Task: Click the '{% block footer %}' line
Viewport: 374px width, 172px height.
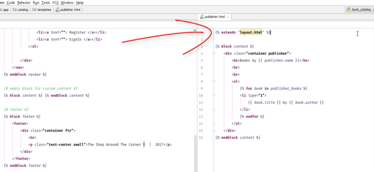Action: point(22,117)
